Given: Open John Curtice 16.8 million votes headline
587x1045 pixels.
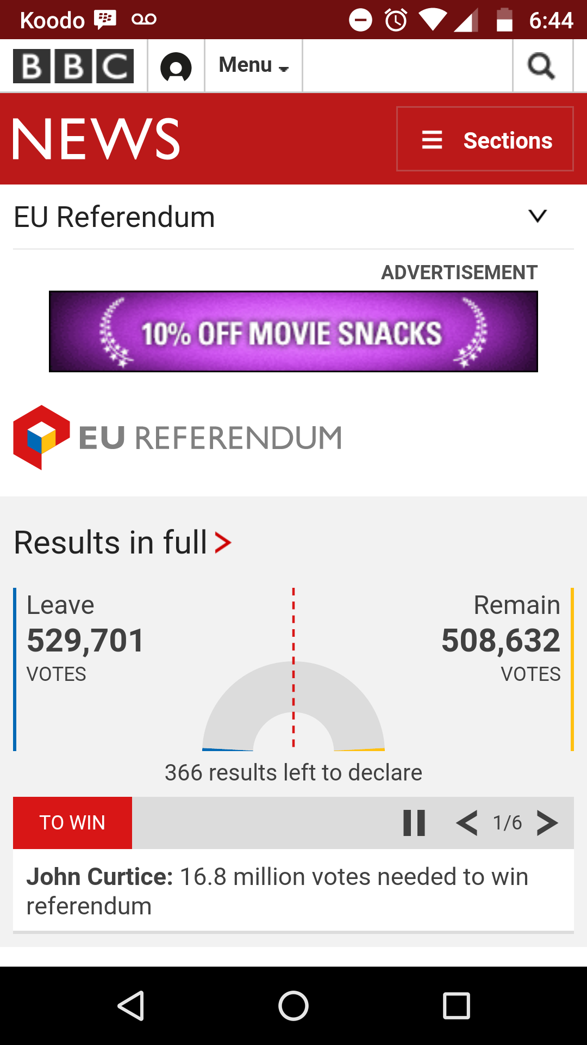Looking at the screenshot, I should coord(277,891).
